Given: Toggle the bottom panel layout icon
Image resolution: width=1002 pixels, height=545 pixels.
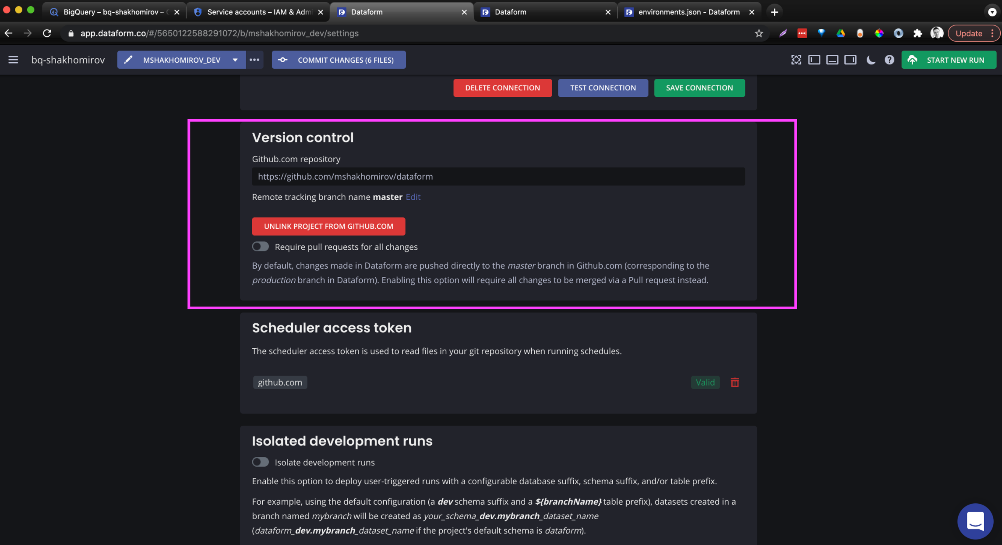Looking at the screenshot, I should (832, 60).
